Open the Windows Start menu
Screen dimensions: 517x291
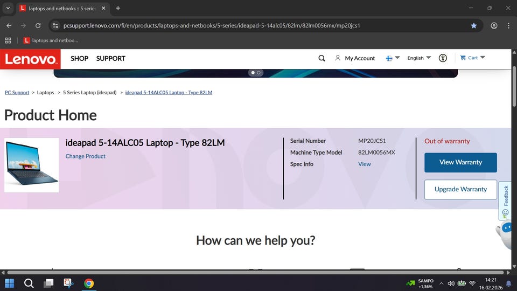[x=10, y=283]
